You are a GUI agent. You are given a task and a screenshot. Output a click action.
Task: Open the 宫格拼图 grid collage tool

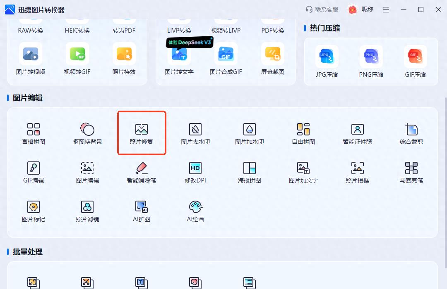pos(34,133)
